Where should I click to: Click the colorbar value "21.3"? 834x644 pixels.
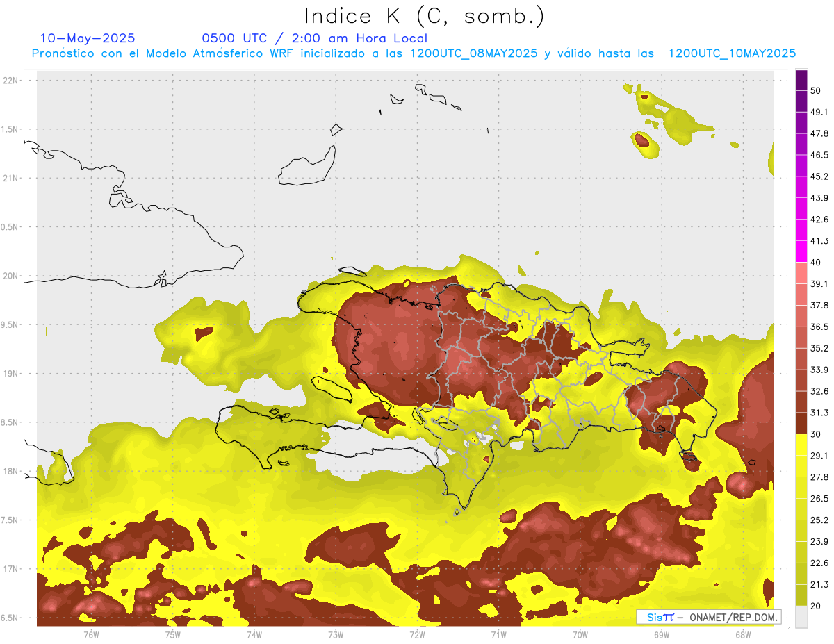(819, 584)
